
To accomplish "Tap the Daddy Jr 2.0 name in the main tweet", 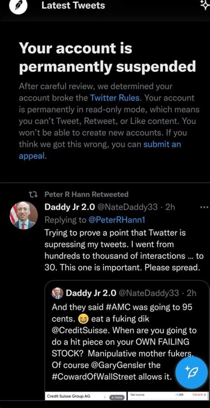I will point(69,207).
